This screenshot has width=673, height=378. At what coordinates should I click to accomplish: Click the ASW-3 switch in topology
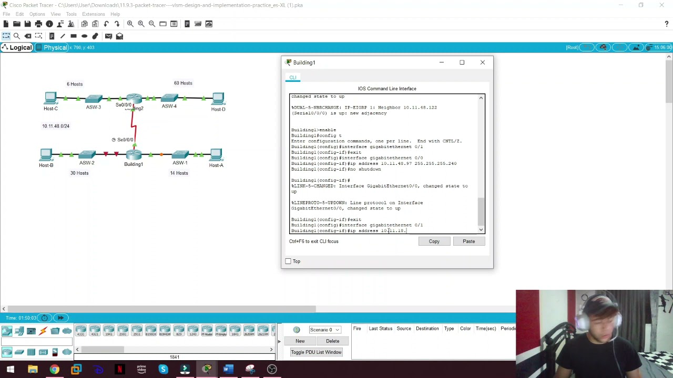[x=94, y=98]
